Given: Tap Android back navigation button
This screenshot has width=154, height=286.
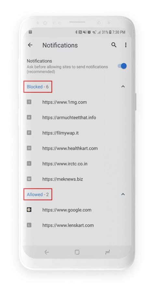Looking at the screenshot, I should [x=46, y=252].
